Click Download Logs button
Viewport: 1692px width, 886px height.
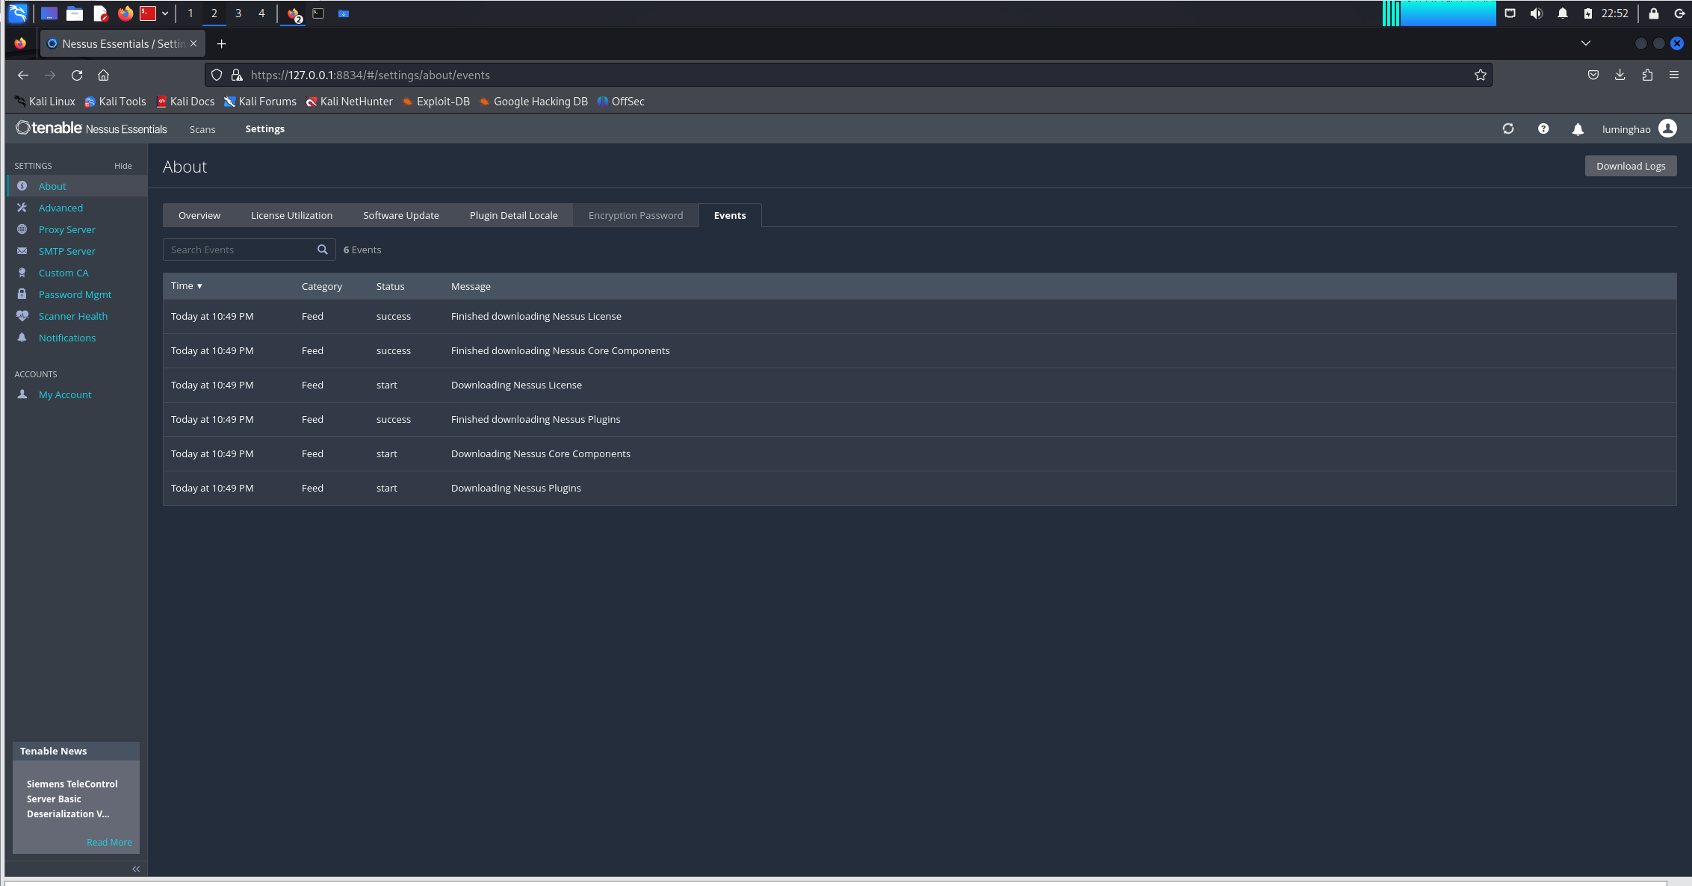pyautogui.click(x=1630, y=166)
